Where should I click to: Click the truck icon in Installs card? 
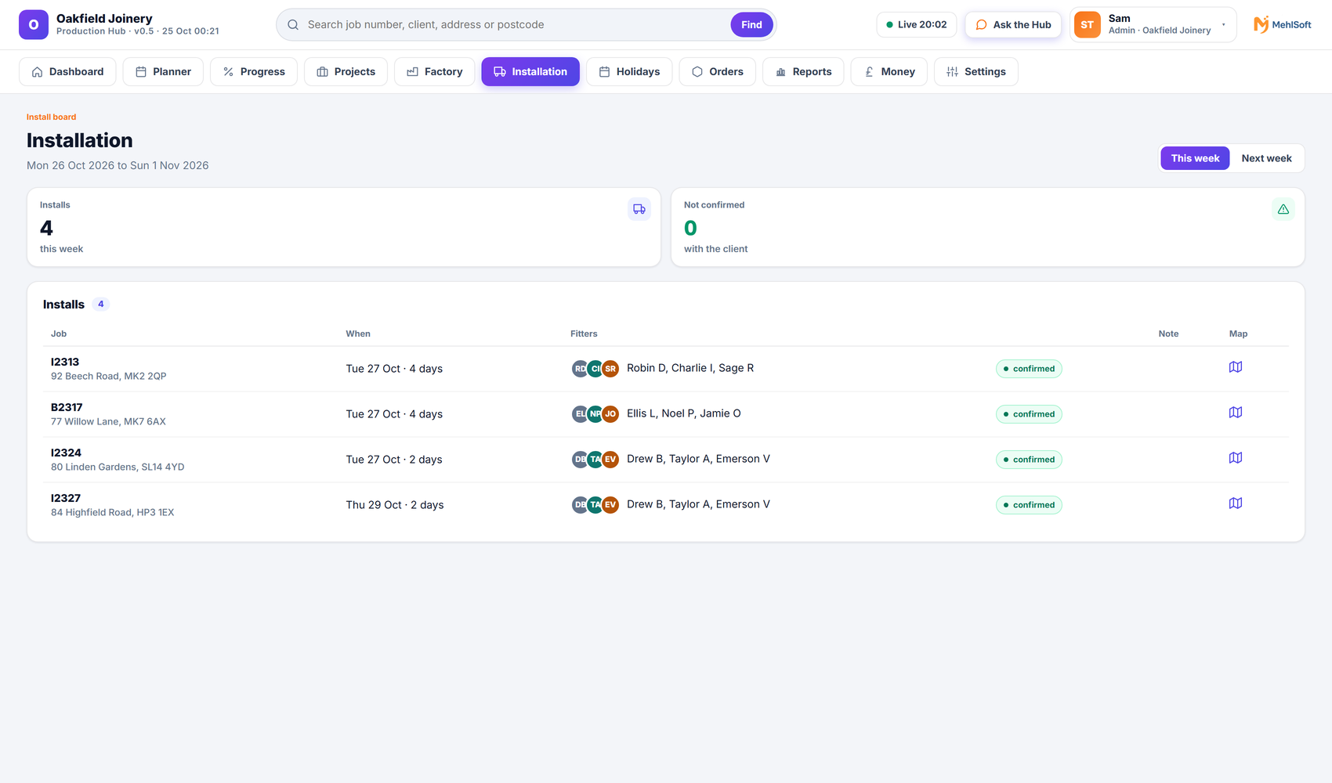639,209
